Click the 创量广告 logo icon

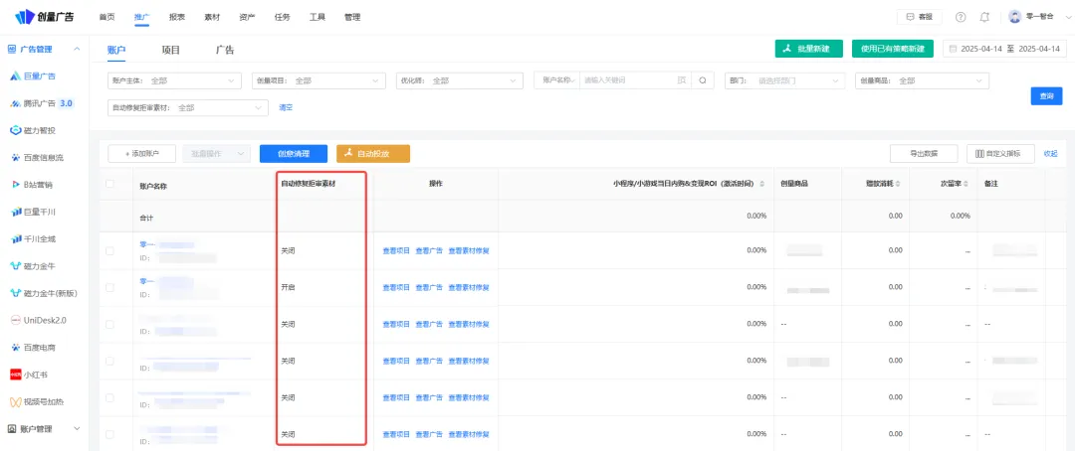24,17
